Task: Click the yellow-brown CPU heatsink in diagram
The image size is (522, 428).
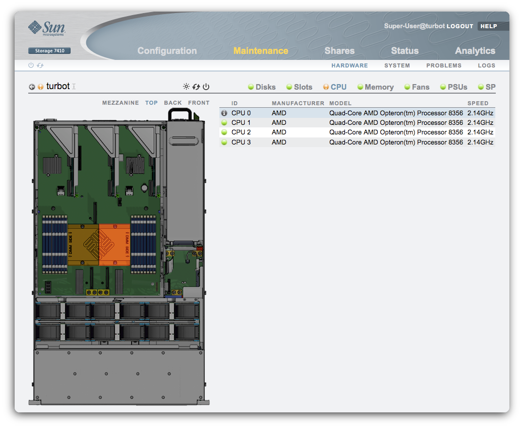Action: click(83, 245)
